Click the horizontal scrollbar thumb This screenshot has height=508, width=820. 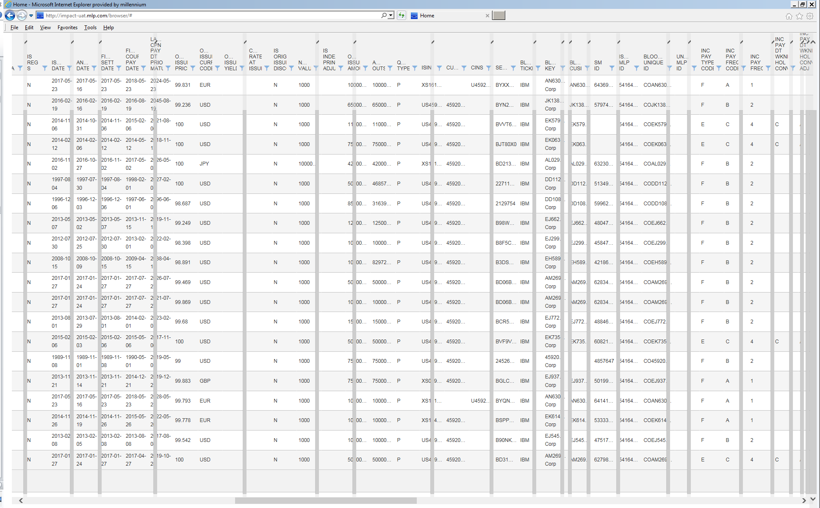pyautogui.click(x=325, y=501)
